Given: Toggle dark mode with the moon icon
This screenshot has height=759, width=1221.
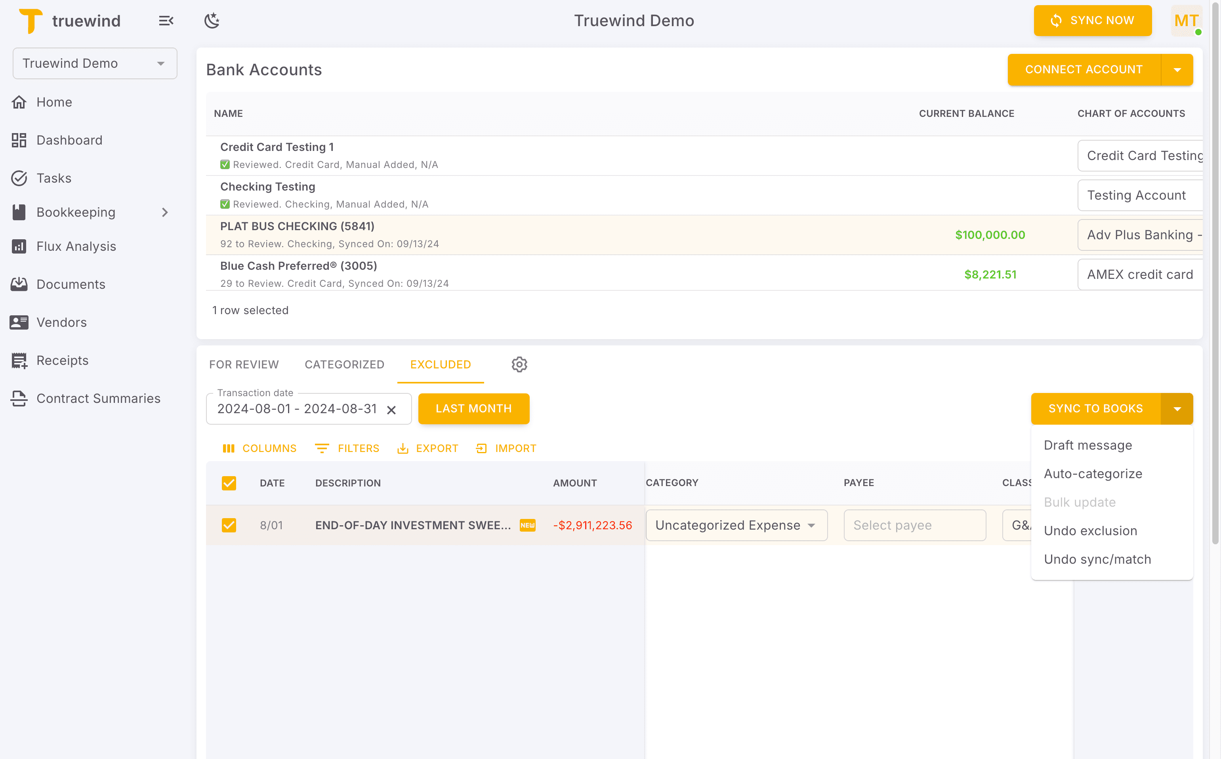Looking at the screenshot, I should point(212,20).
